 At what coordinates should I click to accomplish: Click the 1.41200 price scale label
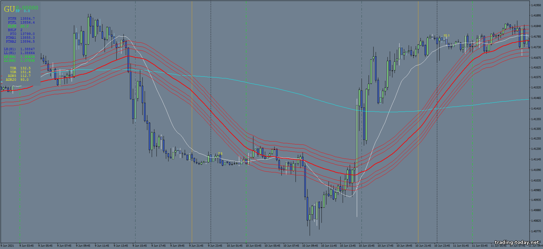[x=536, y=149]
